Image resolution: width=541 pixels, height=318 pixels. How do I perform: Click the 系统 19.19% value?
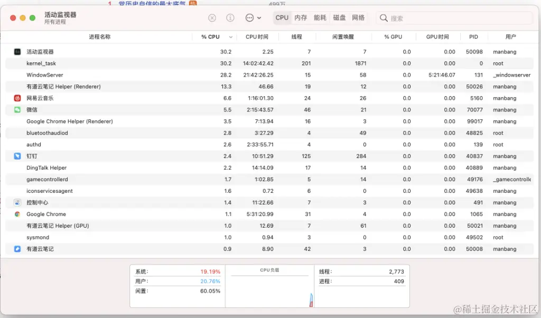210,272
